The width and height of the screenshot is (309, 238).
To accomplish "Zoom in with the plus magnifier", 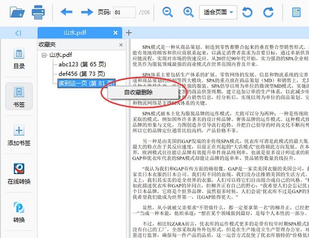I will (x=188, y=12).
